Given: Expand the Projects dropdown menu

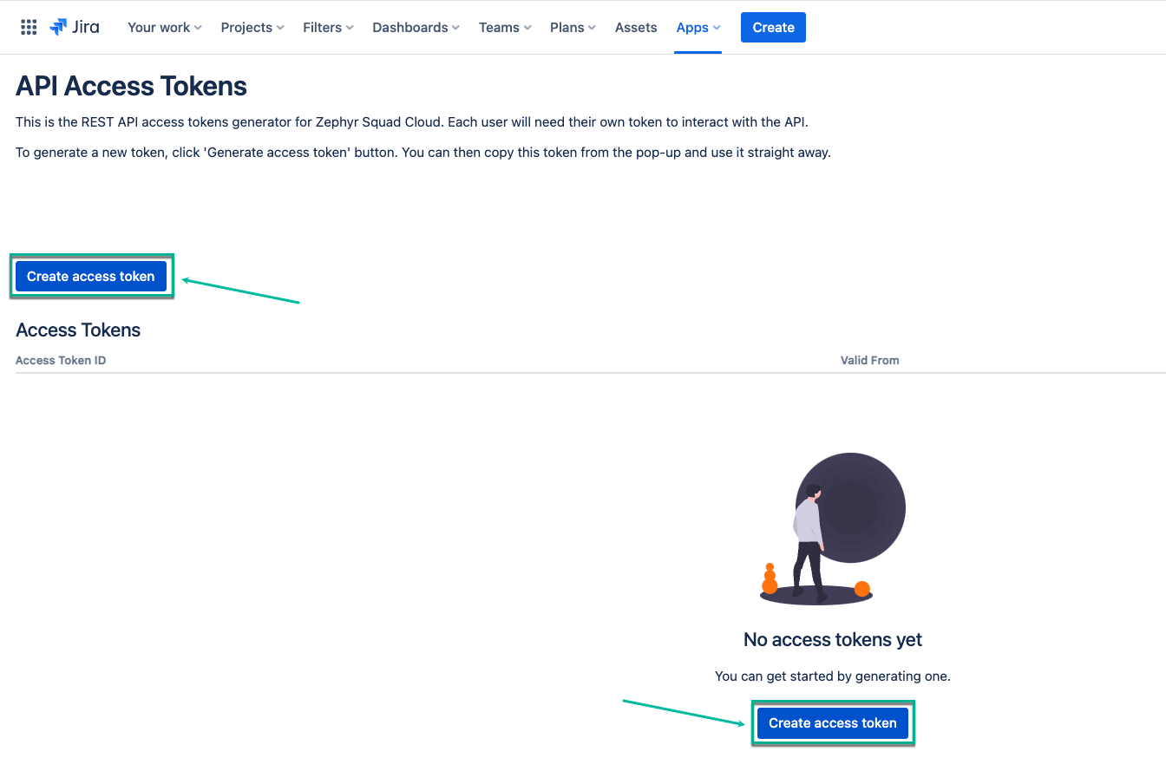Looking at the screenshot, I should [252, 27].
